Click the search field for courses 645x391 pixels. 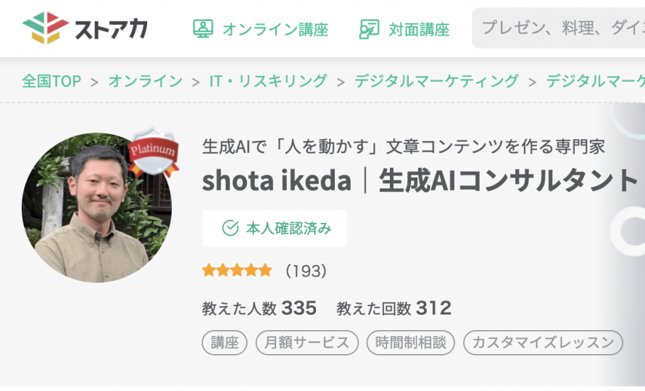[558, 29]
